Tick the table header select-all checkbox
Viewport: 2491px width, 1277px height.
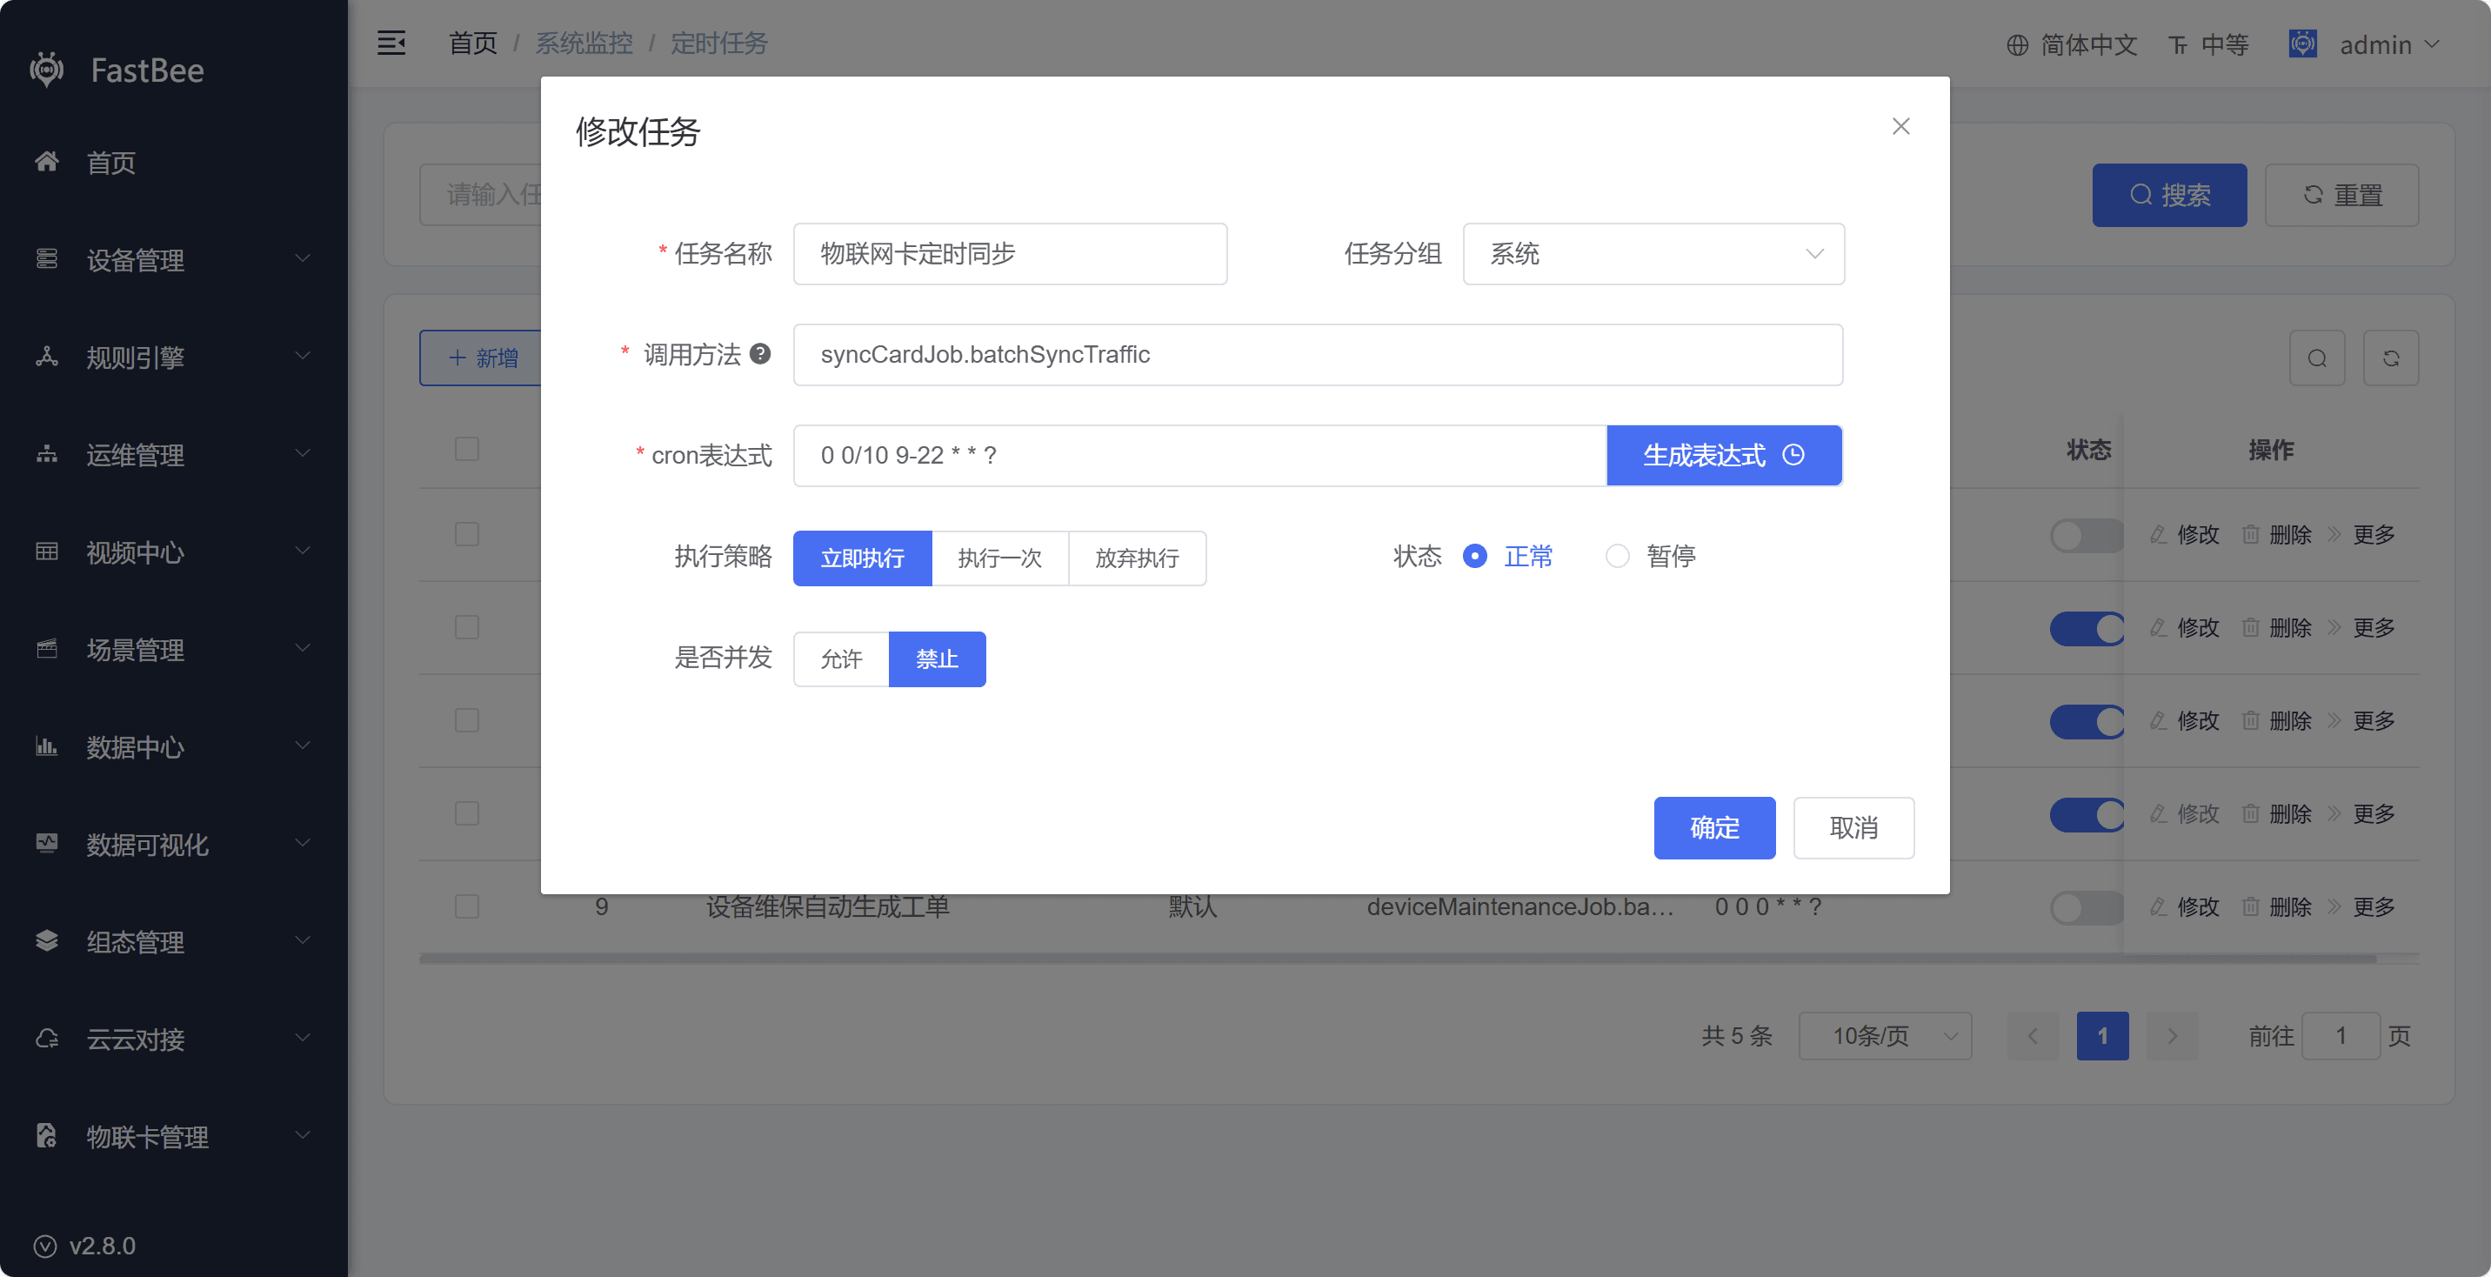click(x=467, y=449)
